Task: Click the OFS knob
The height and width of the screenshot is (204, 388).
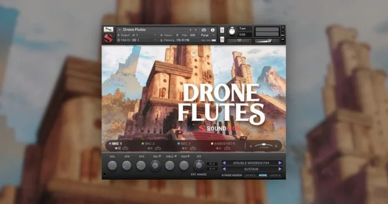Action: [141, 165]
